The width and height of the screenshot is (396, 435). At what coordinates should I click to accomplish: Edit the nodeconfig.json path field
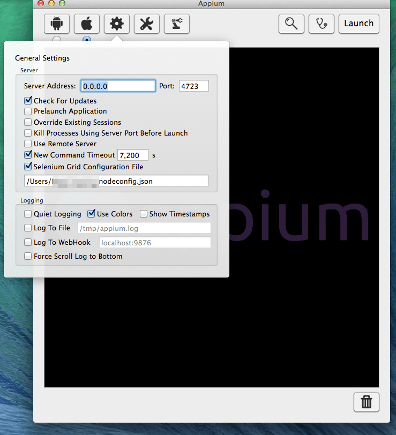pos(116,181)
